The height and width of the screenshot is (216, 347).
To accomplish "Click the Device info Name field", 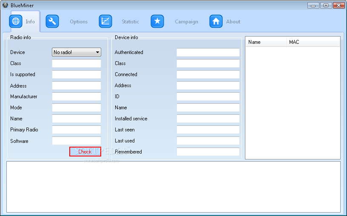I will point(208,108).
